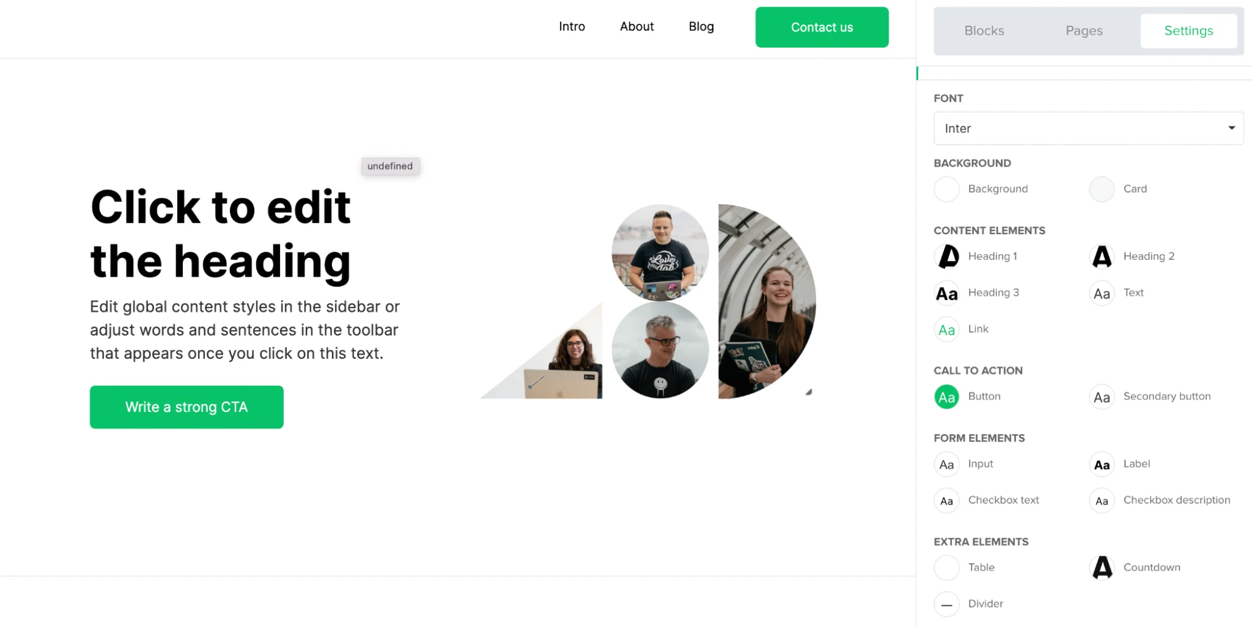Open the Label style icon

(x=1102, y=465)
